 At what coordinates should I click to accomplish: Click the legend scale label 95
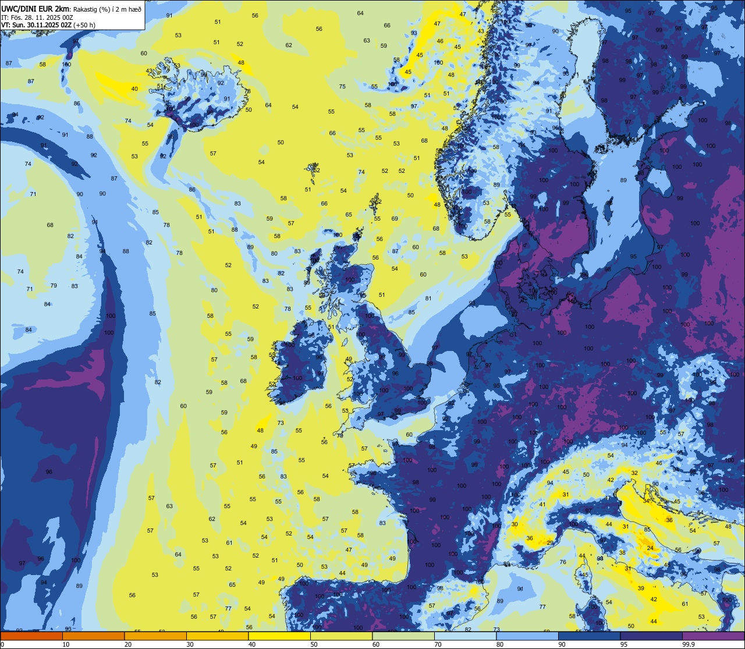[x=624, y=644]
